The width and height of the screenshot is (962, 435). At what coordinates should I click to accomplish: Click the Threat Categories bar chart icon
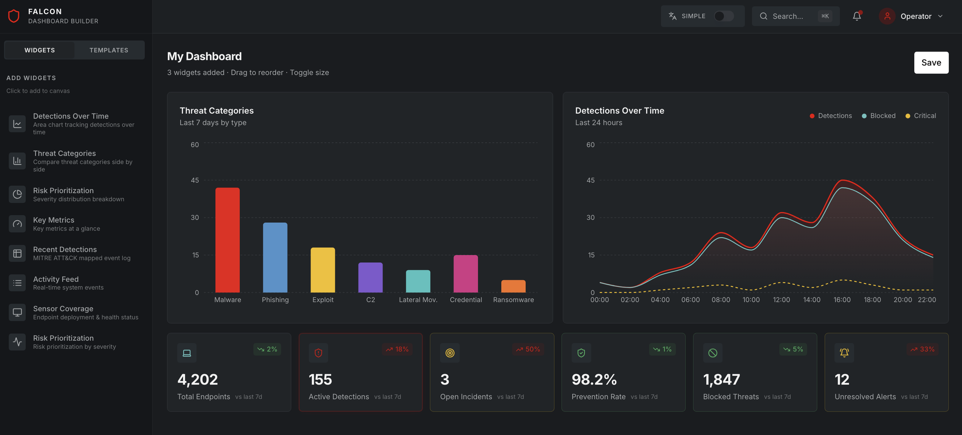click(17, 161)
